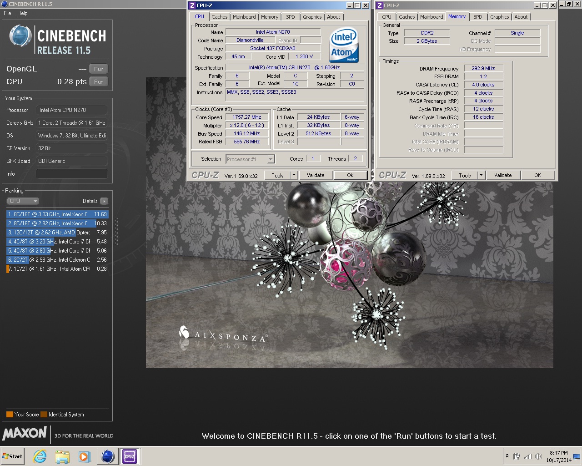This screenshot has width=582, height=466.
Task: Open the ranking CPU dropdown
Action: pos(23,201)
